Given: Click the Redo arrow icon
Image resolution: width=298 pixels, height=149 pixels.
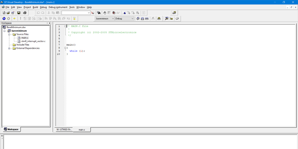Looking at the screenshot, I should (x=43, y=13).
